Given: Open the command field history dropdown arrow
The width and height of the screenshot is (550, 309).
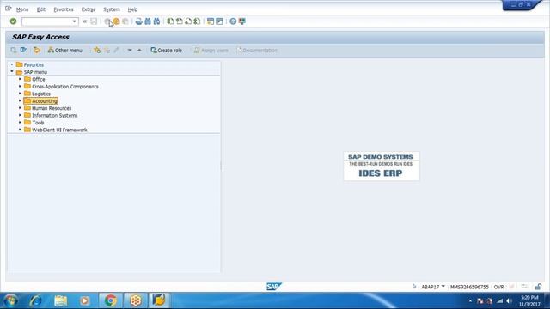Looking at the screenshot, I should point(75,21).
